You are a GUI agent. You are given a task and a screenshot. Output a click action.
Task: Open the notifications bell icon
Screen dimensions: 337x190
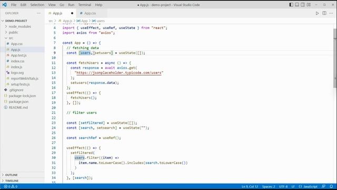click(331, 186)
